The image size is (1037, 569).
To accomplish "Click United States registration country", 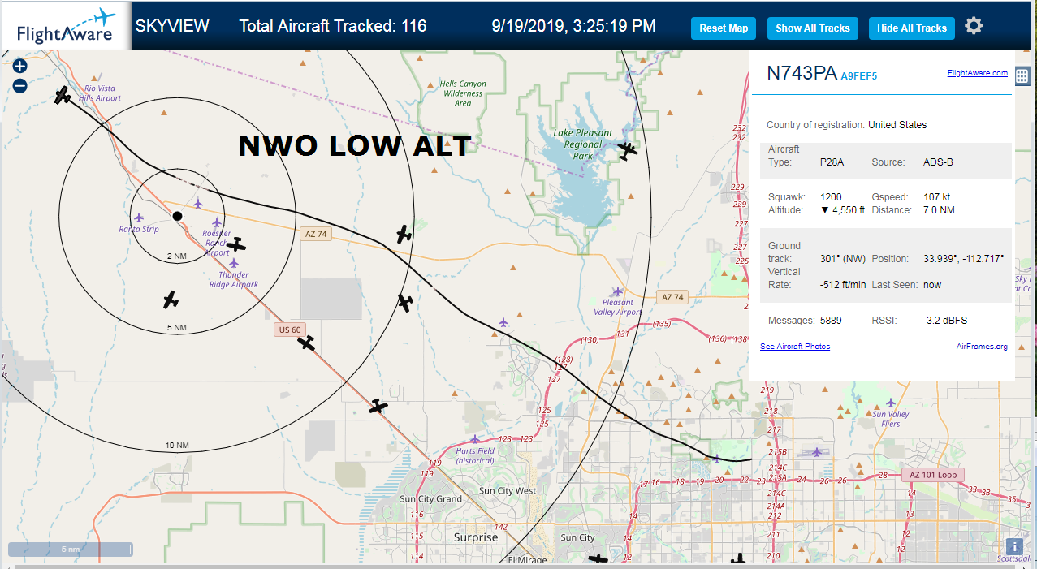I will (x=897, y=125).
